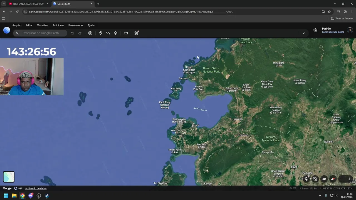Open the stacked layers tool

pos(115,33)
